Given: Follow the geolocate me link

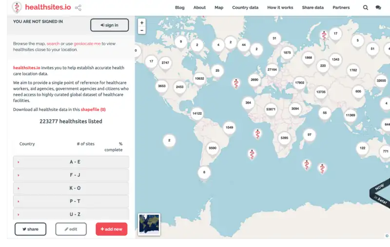Looking at the screenshot, I should pyautogui.click(x=87, y=44).
